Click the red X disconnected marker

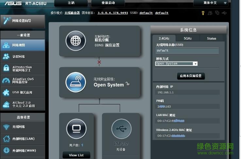(99, 62)
